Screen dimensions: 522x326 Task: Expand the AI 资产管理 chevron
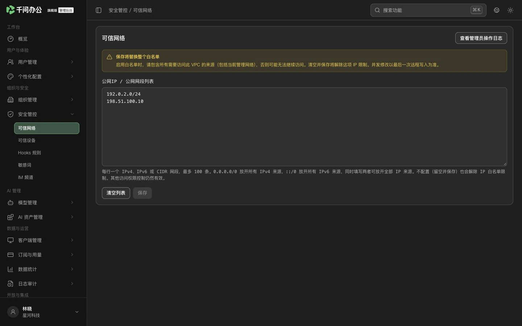pos(72,217)
